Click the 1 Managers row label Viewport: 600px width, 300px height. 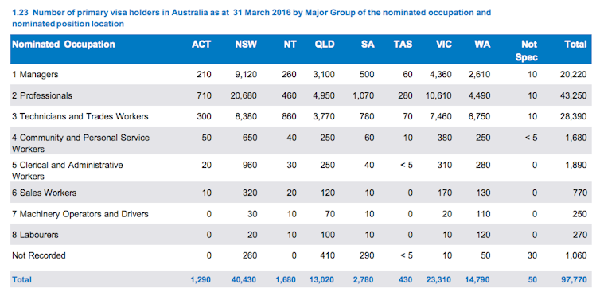pos(35,75)
